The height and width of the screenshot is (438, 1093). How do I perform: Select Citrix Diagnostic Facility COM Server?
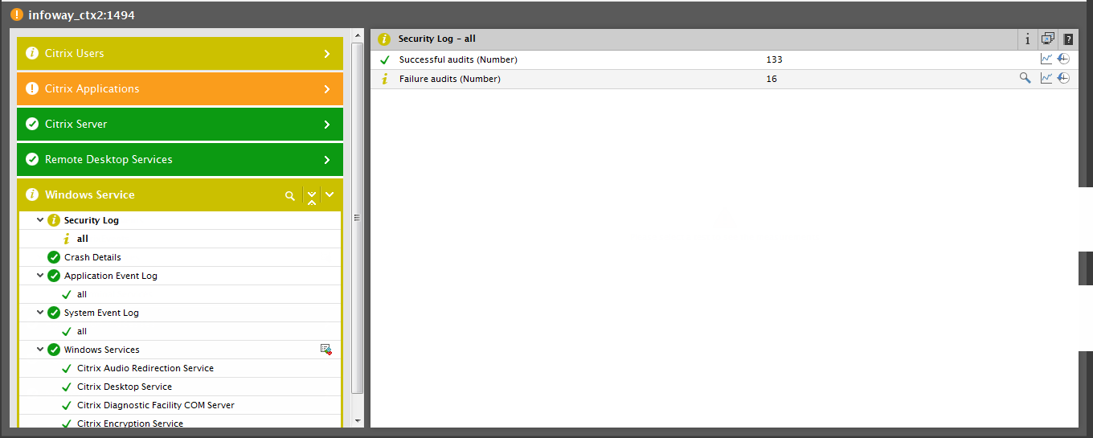(x=156, y=405)
